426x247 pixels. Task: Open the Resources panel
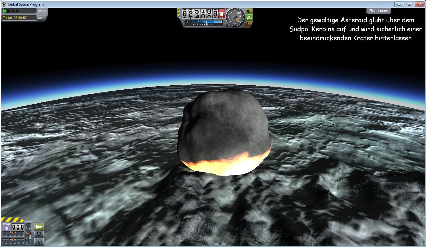(x=378, y=11)
